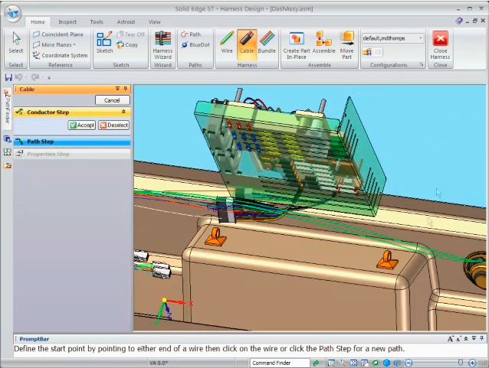Switch to the Tools ribbon tab
Viewport: 489px width, 368px height.
(x=97, y=21)
